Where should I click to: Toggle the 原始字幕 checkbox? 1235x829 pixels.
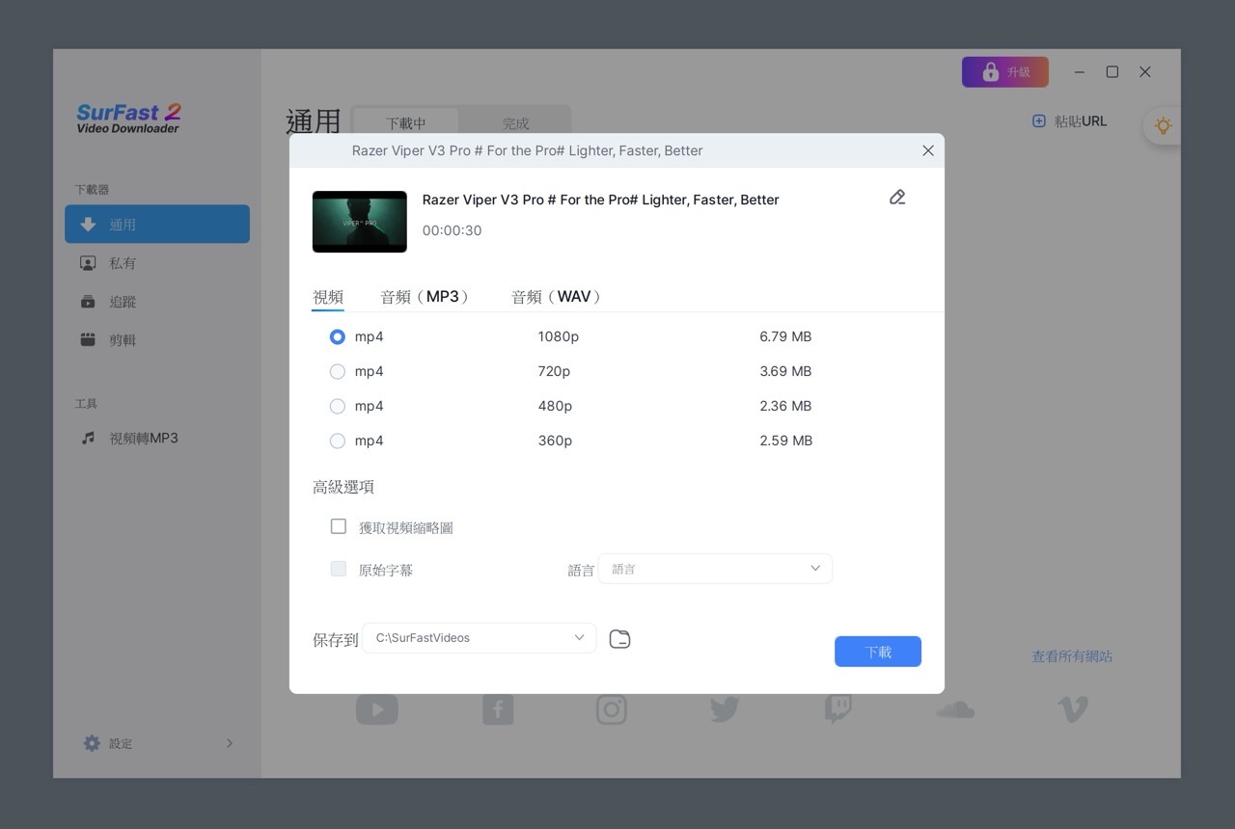coord(339,569)
